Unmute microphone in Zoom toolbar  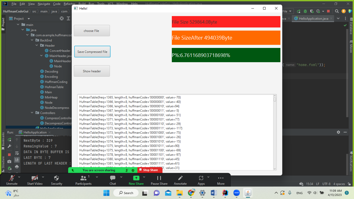(12, 180)
